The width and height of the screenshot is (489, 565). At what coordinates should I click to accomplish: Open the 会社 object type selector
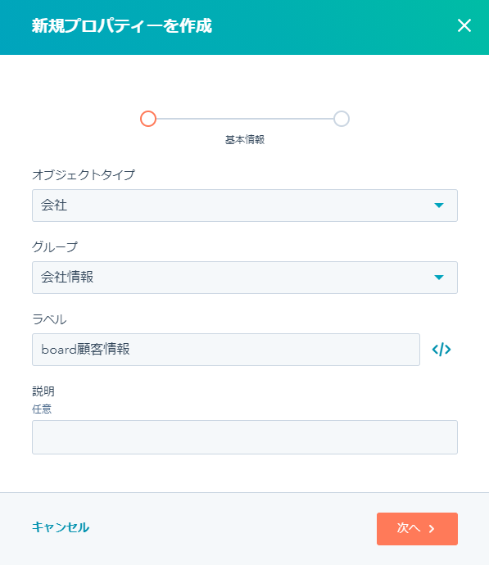coord(245,206)
